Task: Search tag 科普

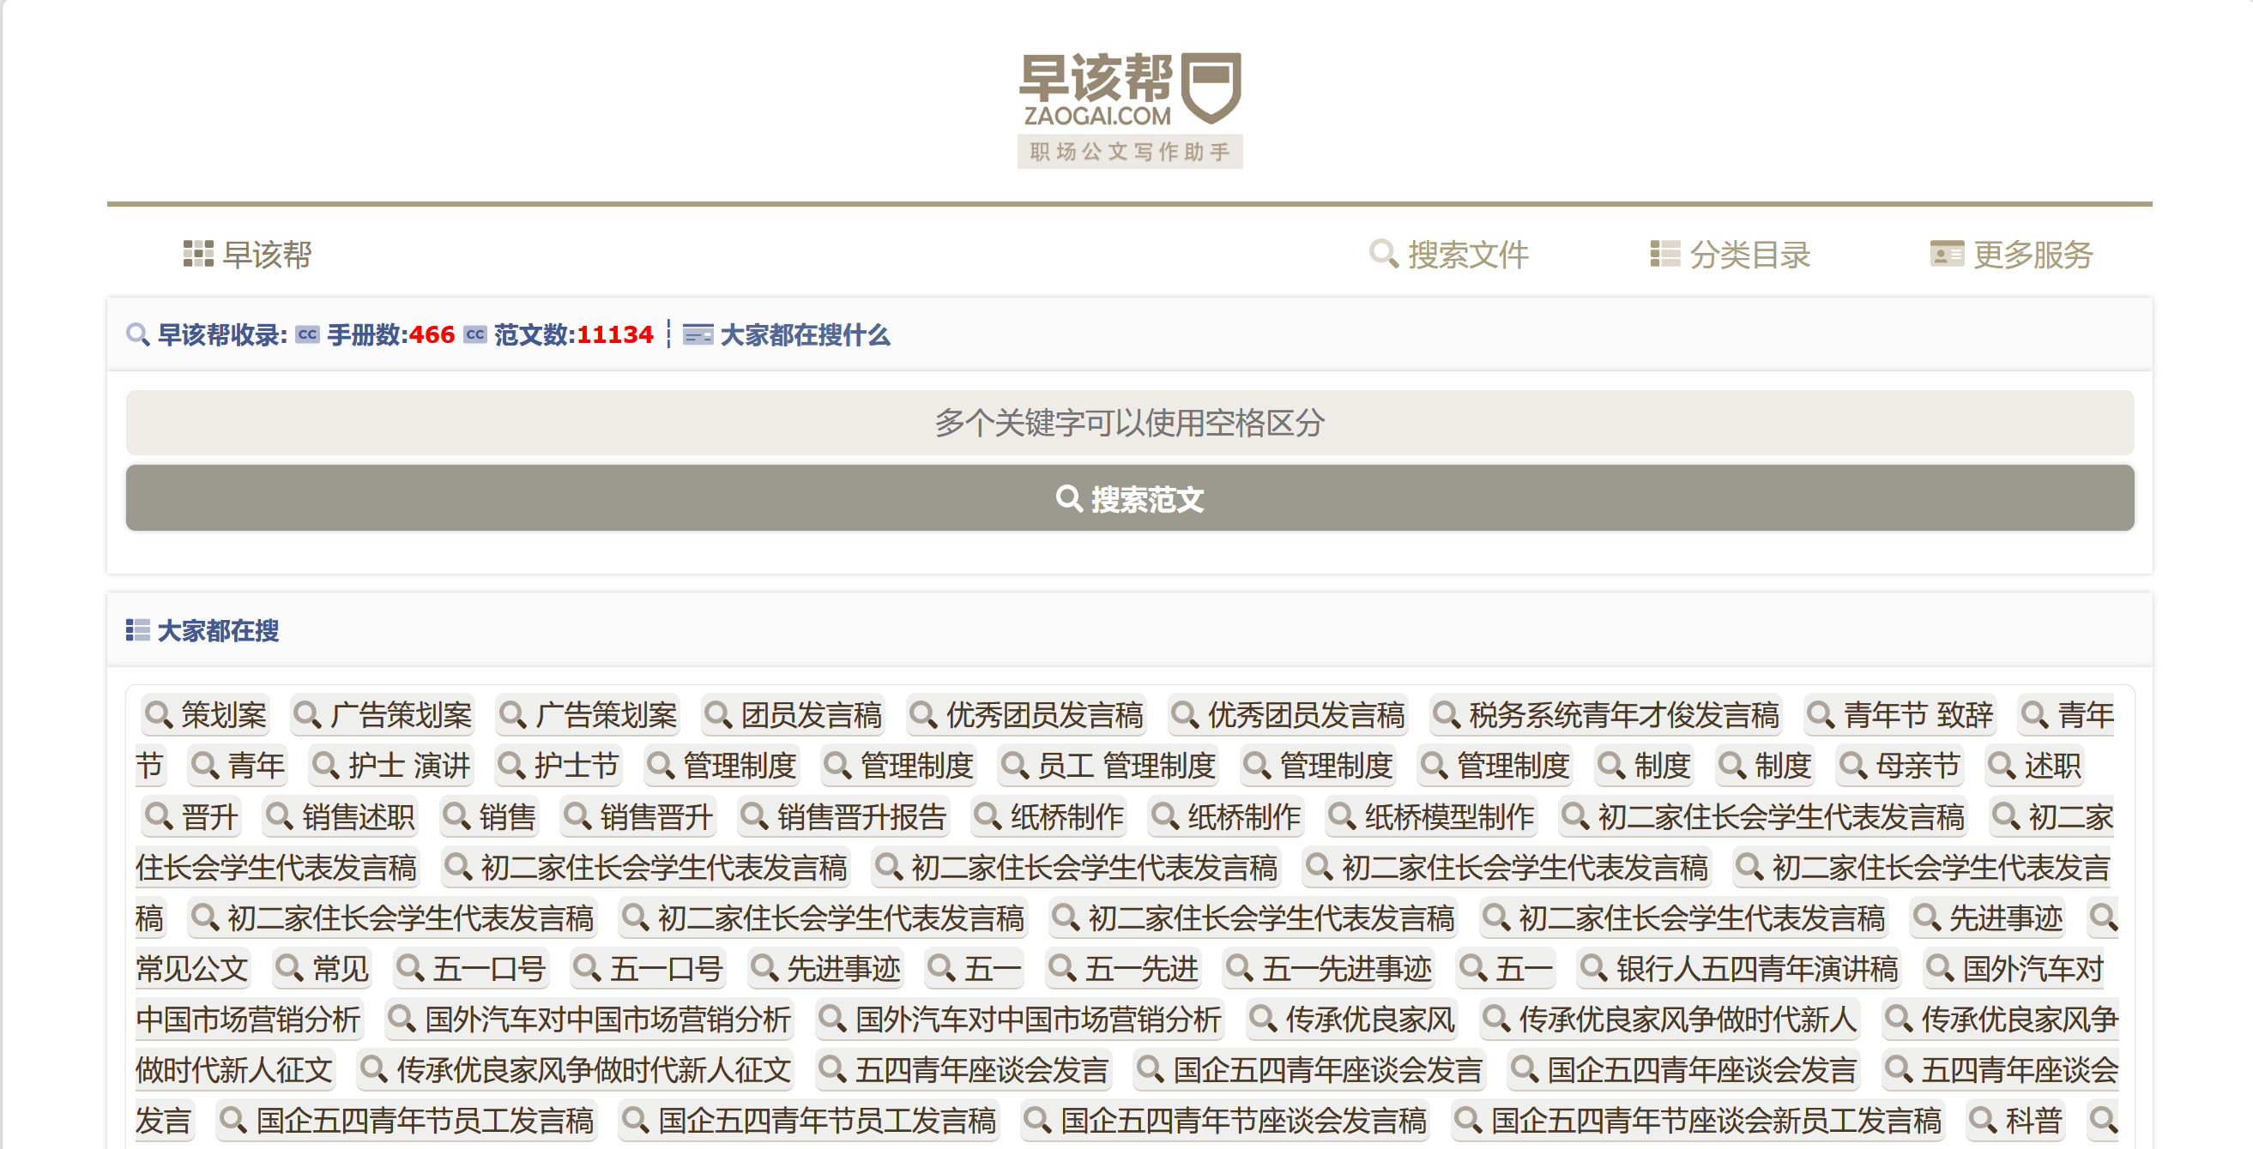Action: (x=2017, y=1121)
